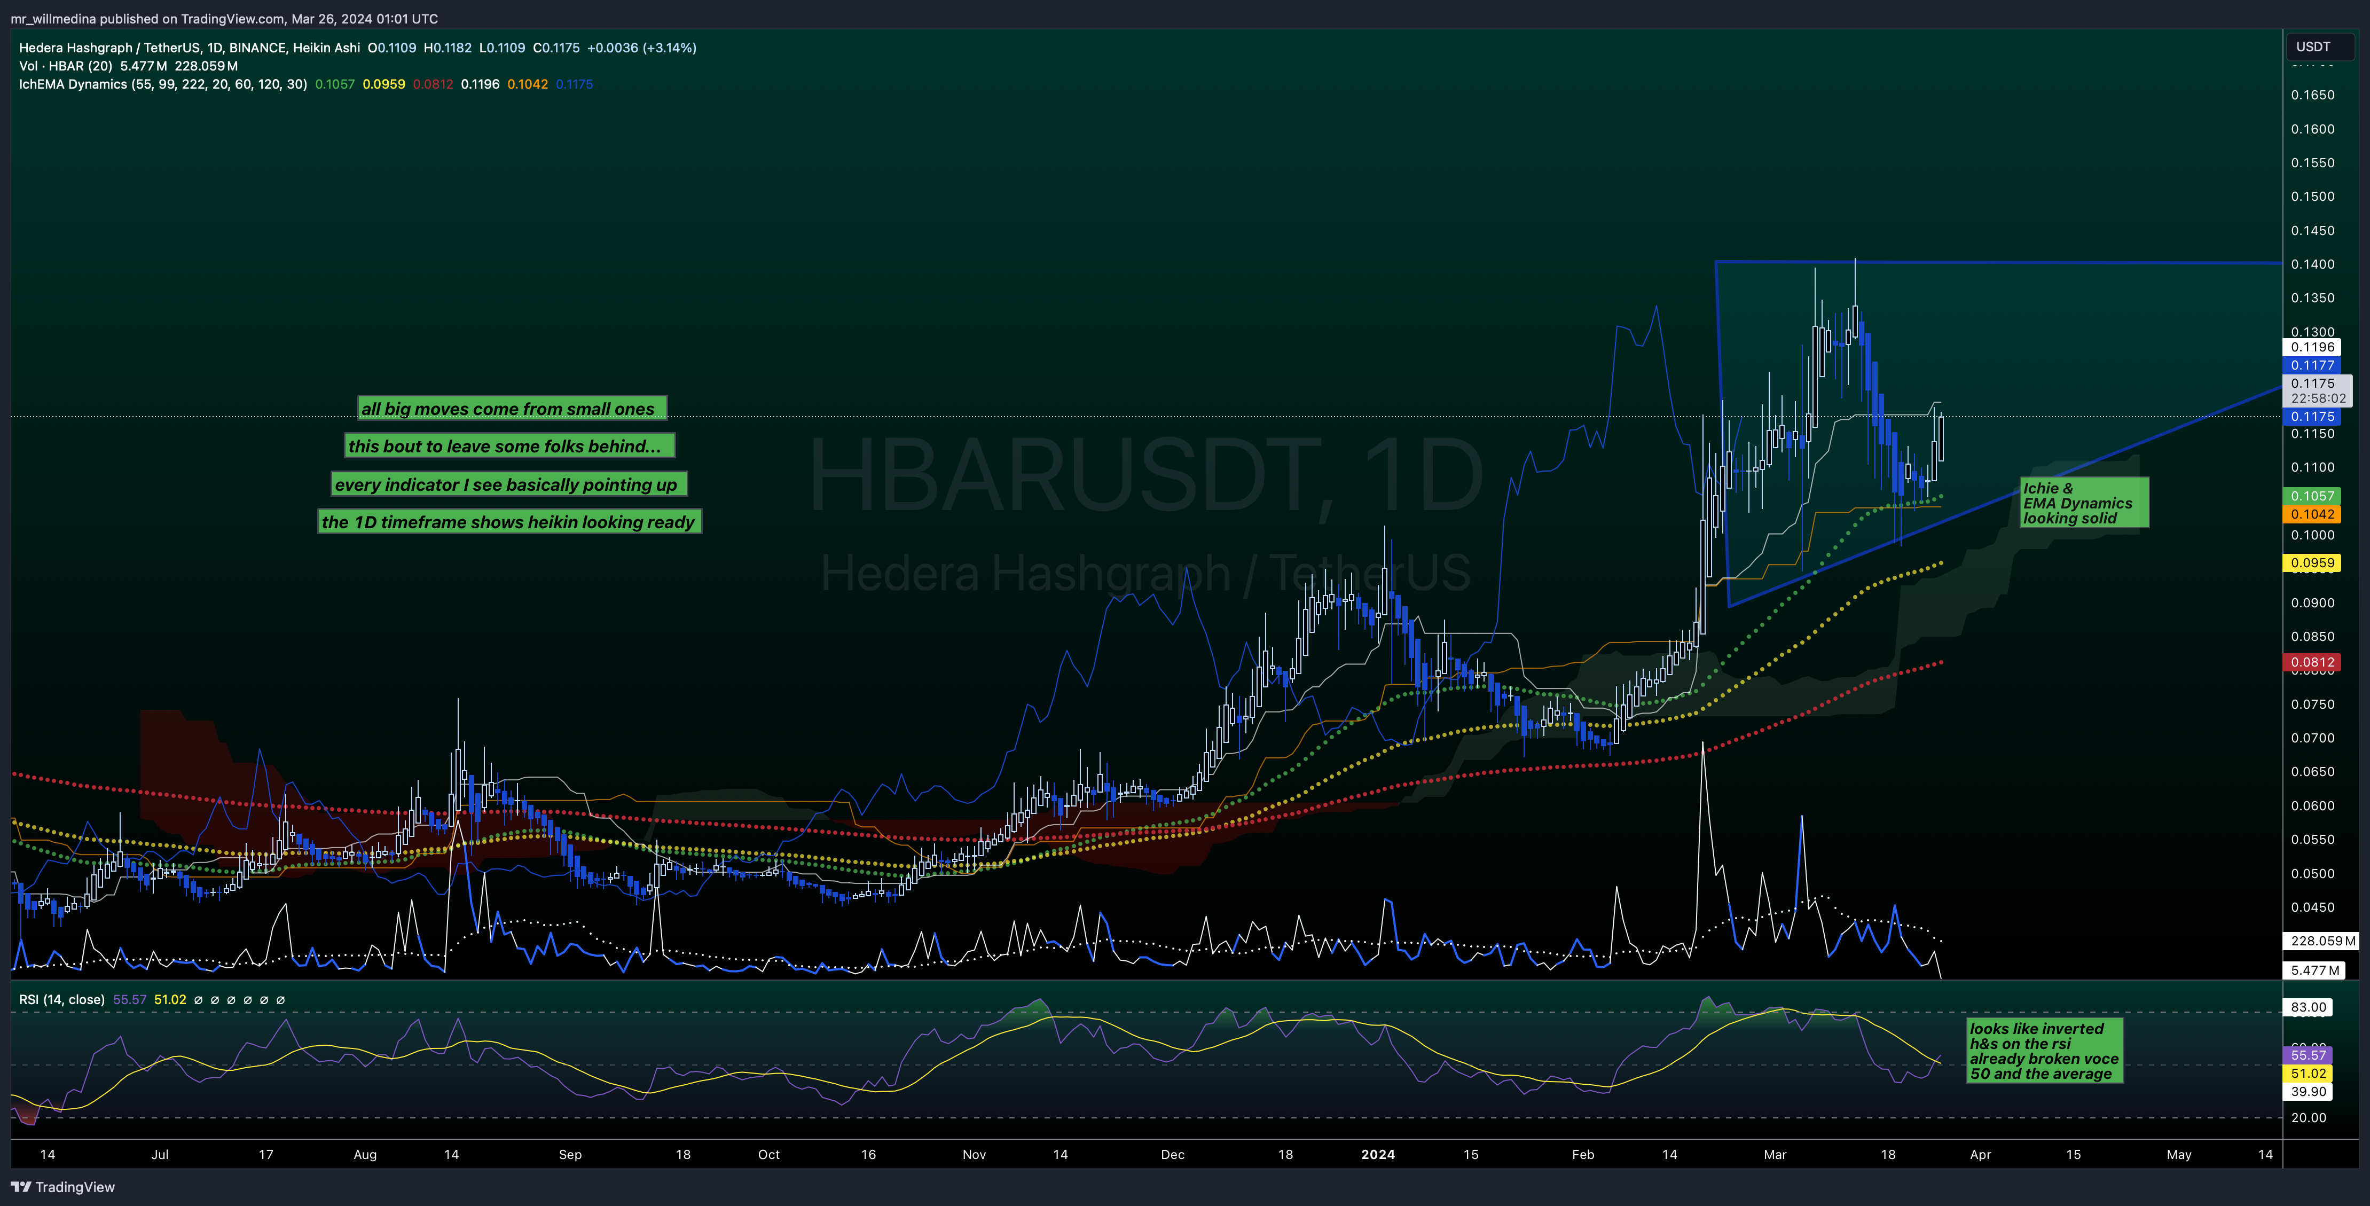Select the Hedera Hashgraph / TetherUS chart title

tap(190, 48)
